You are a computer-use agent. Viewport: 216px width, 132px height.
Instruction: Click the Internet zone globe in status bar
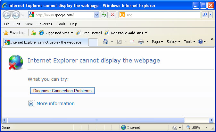click(124, 127)
